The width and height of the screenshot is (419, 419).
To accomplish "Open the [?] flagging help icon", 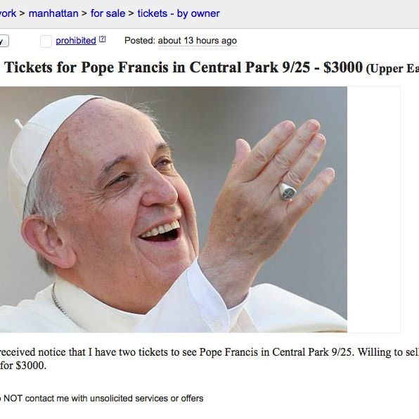I will (x=103, y=39).
